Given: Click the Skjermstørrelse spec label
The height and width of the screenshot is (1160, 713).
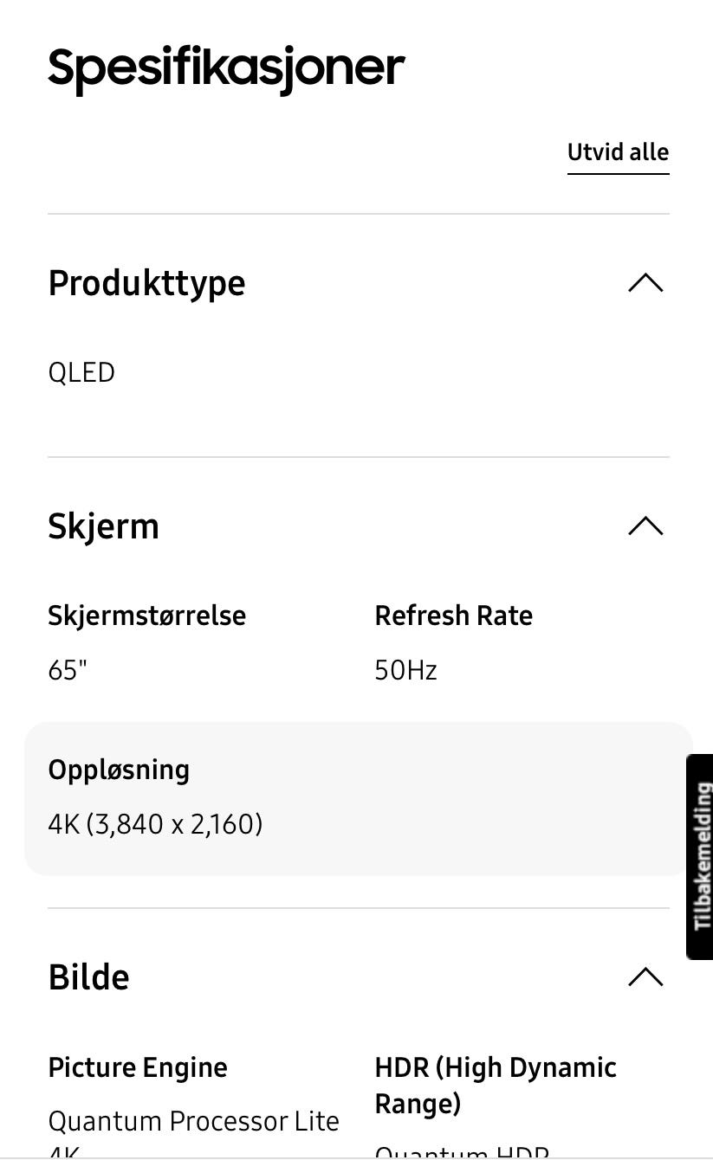Looking at the screenshot, I should click(146, 615).
